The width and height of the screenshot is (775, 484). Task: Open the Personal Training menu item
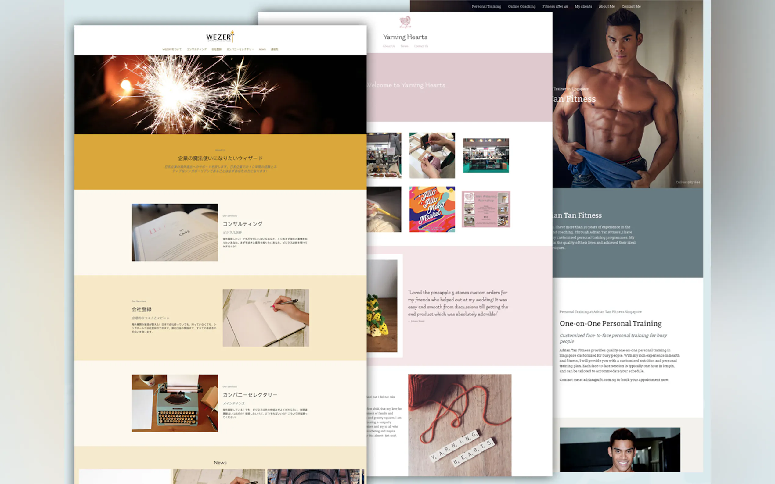[x=486, y=6]
